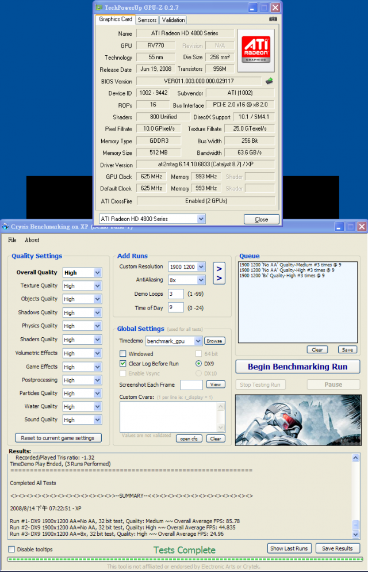368x572 pixels.
Task: Switch to the Sensors tab
Action: (147, 20)
